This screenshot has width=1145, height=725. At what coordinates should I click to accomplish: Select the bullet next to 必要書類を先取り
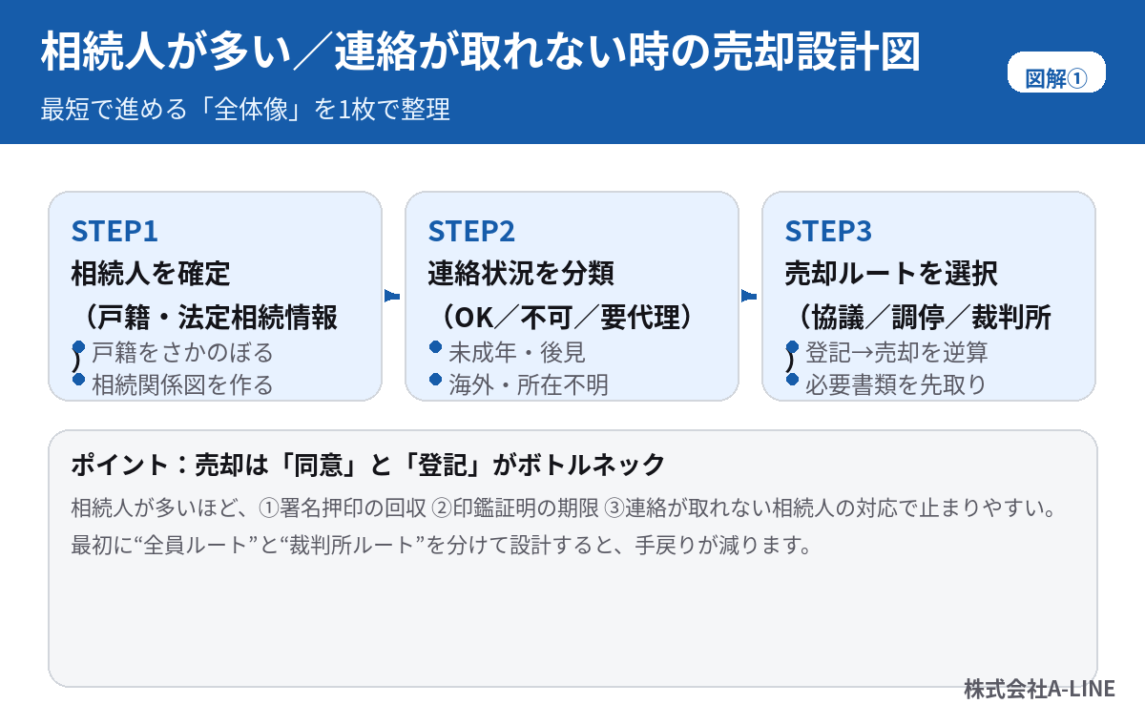pos(792,379)
